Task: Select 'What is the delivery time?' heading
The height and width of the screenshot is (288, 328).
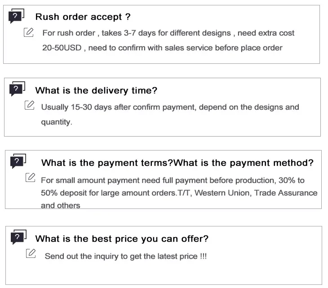Action: click(96, 91)
